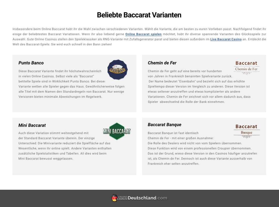Viewport: 279px width, 207px height.
Task: Select the 'Mini Baccarat' card heading
Action: 32,125
